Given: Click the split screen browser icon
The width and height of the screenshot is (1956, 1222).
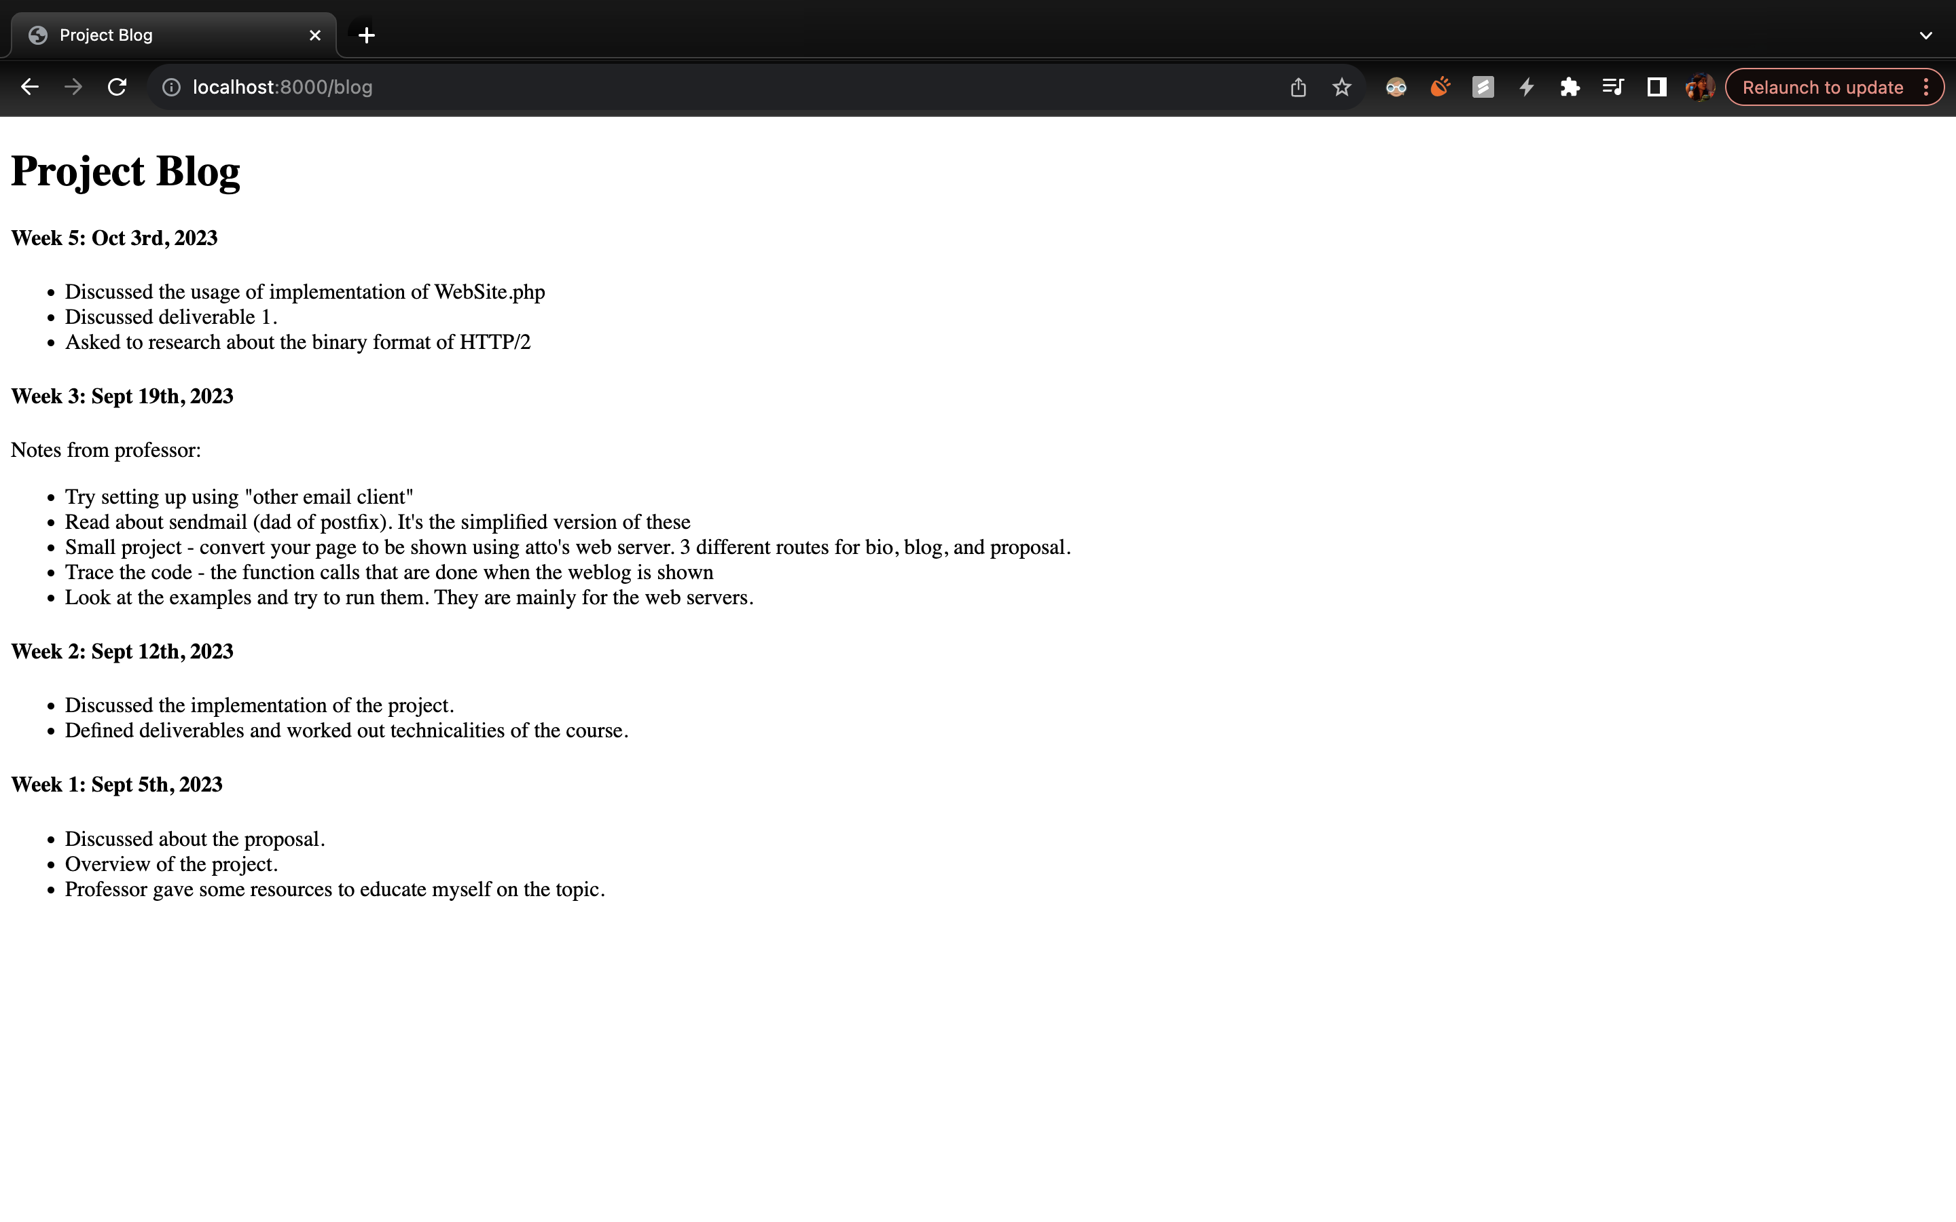Looking at the screenshot, I should pos(1656,88).
